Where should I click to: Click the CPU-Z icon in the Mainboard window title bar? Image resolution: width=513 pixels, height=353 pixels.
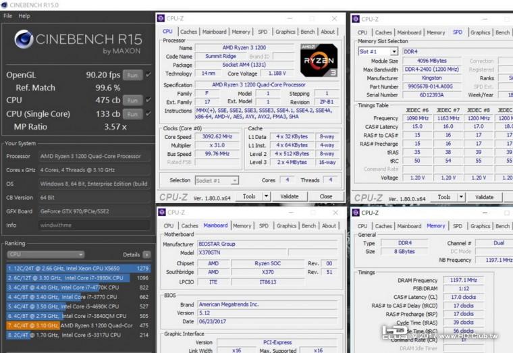pos(161,213)
